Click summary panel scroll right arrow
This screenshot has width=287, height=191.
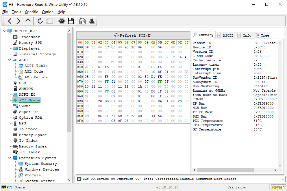[275, 170]
